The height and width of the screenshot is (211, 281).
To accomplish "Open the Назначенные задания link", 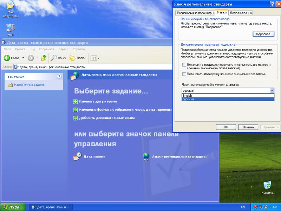I will coord(30,85).
